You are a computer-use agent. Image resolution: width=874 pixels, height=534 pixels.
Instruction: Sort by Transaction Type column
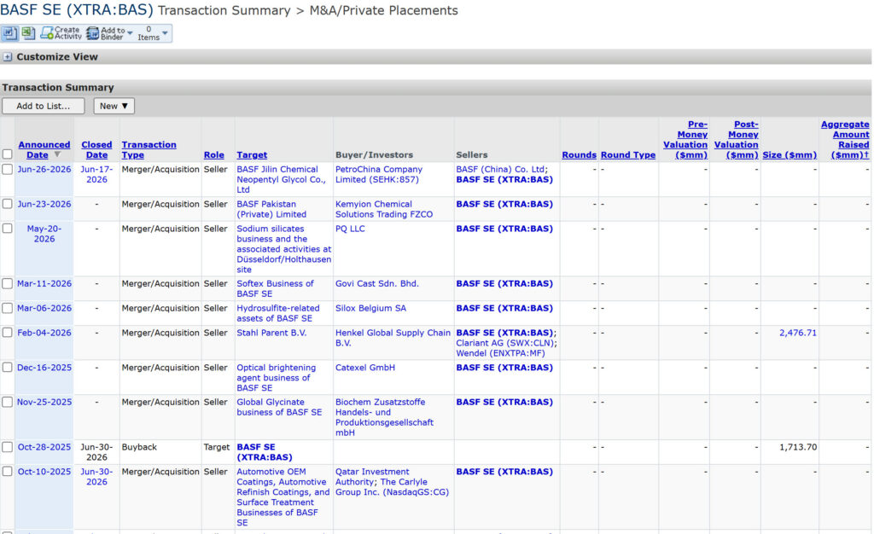(x=149, y=150)
